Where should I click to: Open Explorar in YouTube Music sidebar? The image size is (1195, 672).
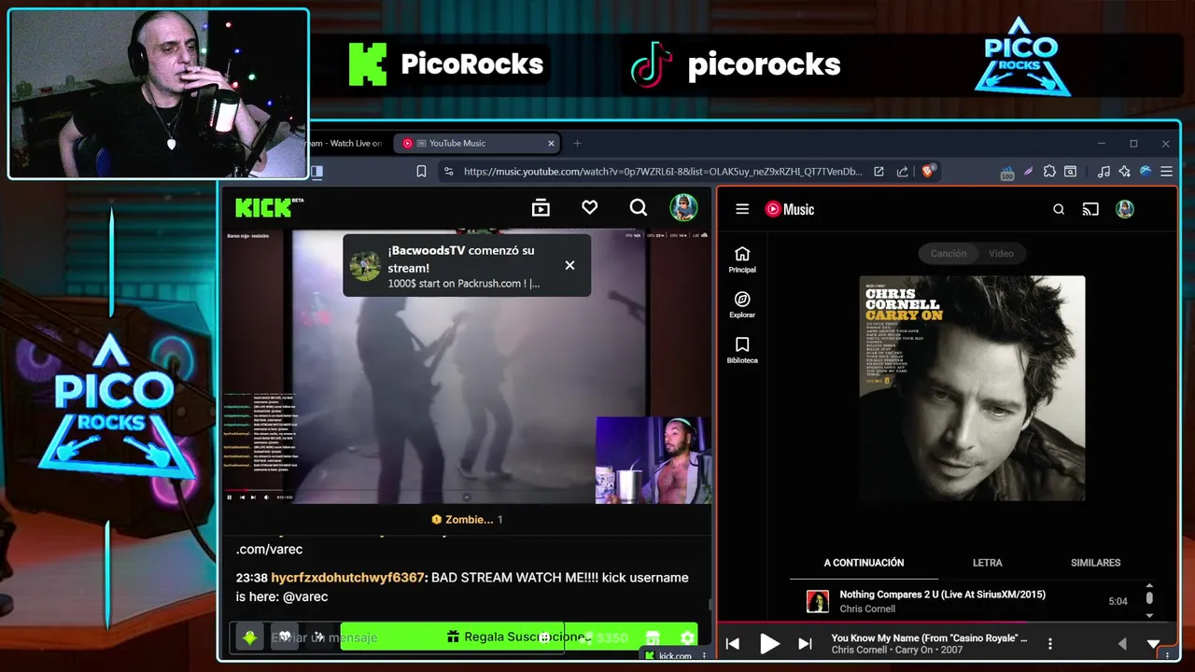point(742,305)
